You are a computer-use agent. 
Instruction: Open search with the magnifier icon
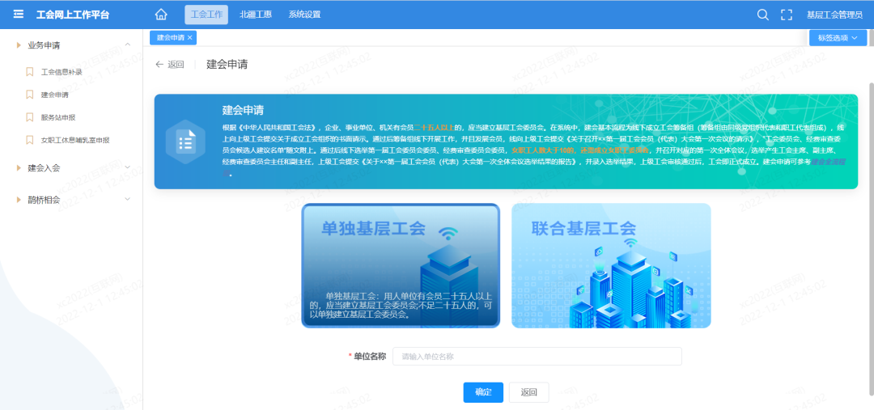point(762,15)
